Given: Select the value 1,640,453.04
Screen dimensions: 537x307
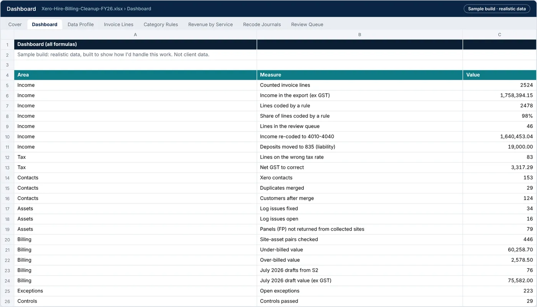Looking at the screenshot, I should (500, 136).
